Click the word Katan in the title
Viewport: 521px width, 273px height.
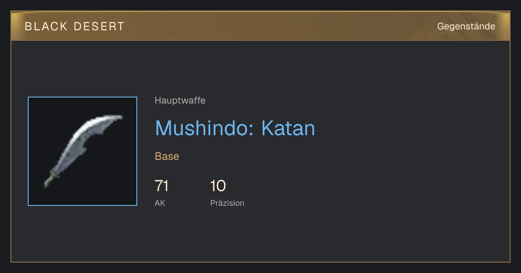[x=288, y=128]
